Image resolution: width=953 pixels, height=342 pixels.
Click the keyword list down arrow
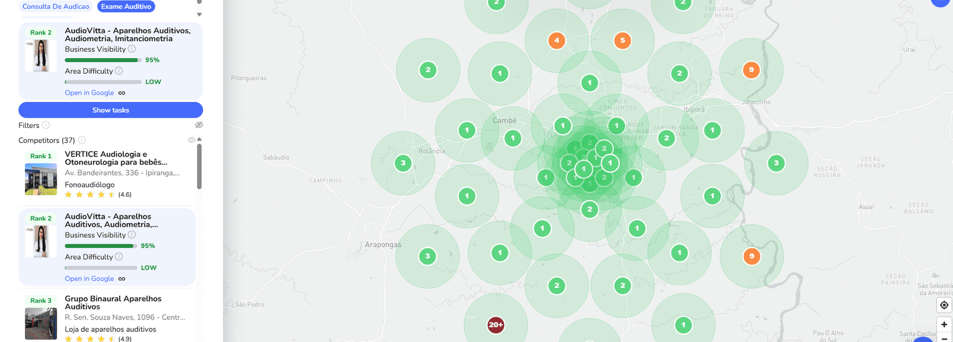(199, 14)
